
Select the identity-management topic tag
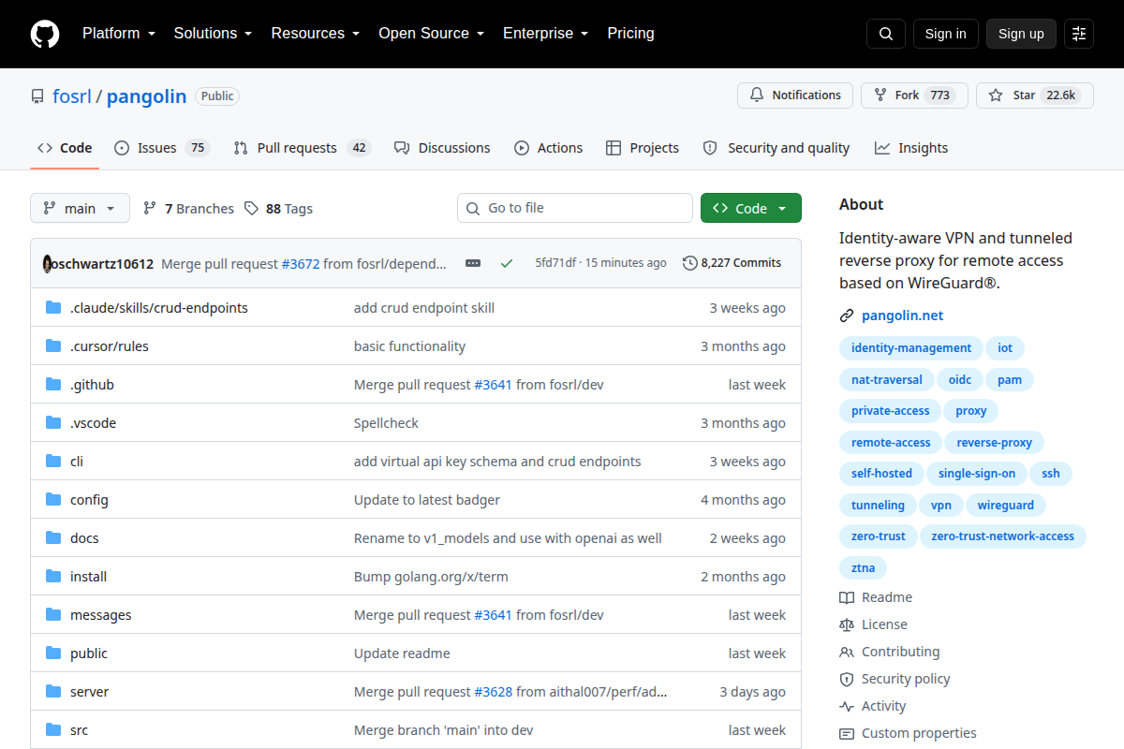911,348
